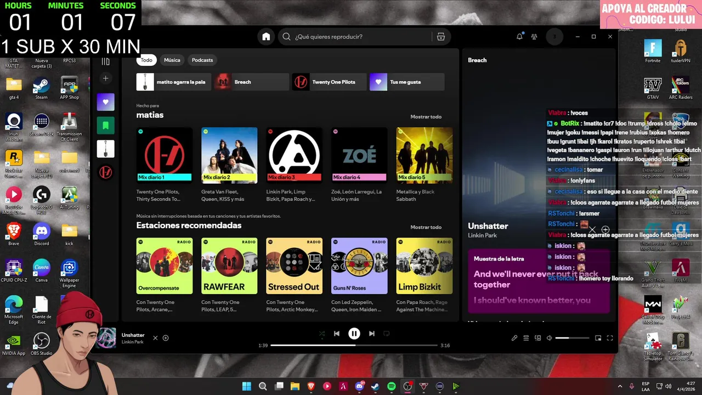Toggle shuffle playback
Screen dimensions: 702x395
(322, 334)
